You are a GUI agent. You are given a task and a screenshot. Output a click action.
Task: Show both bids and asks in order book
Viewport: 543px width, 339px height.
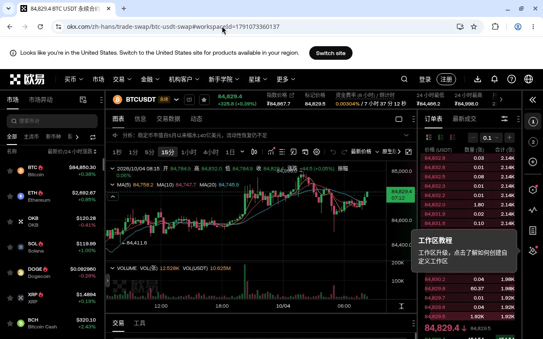(429, 137)
